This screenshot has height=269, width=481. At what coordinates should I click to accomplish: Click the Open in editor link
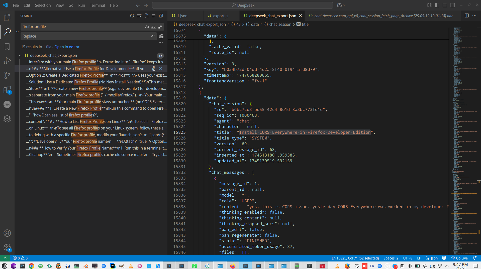tap(67, 47)
